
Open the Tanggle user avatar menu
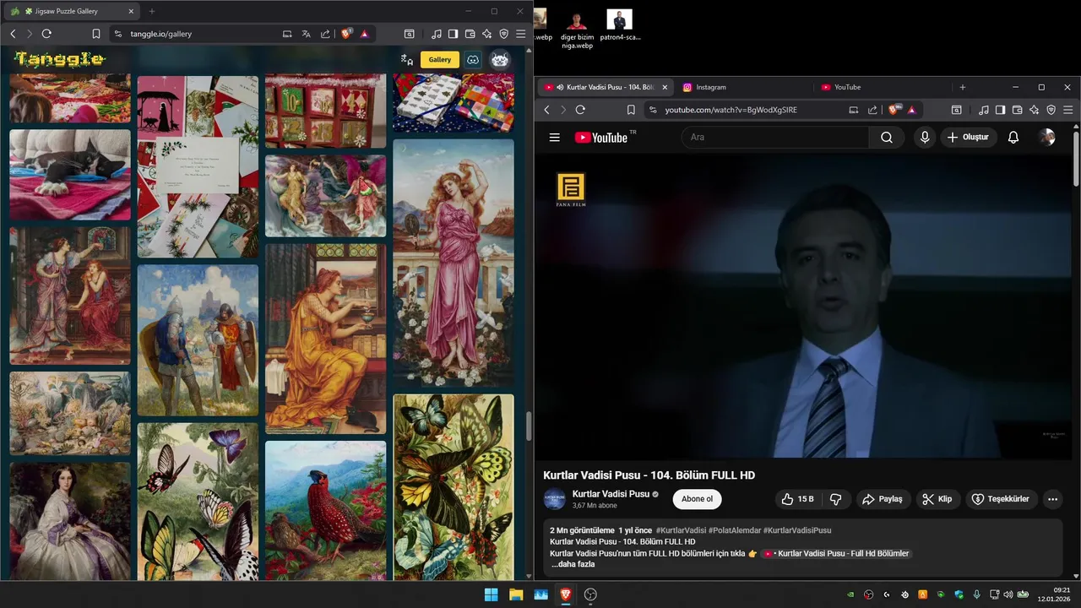501,59
